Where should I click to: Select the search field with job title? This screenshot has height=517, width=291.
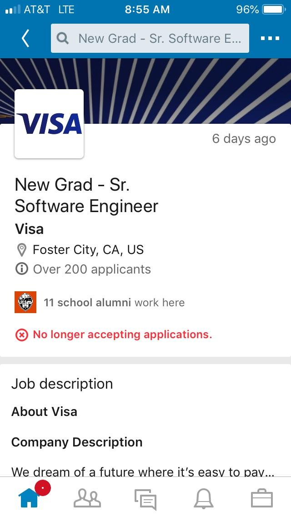tap(150, 38)
